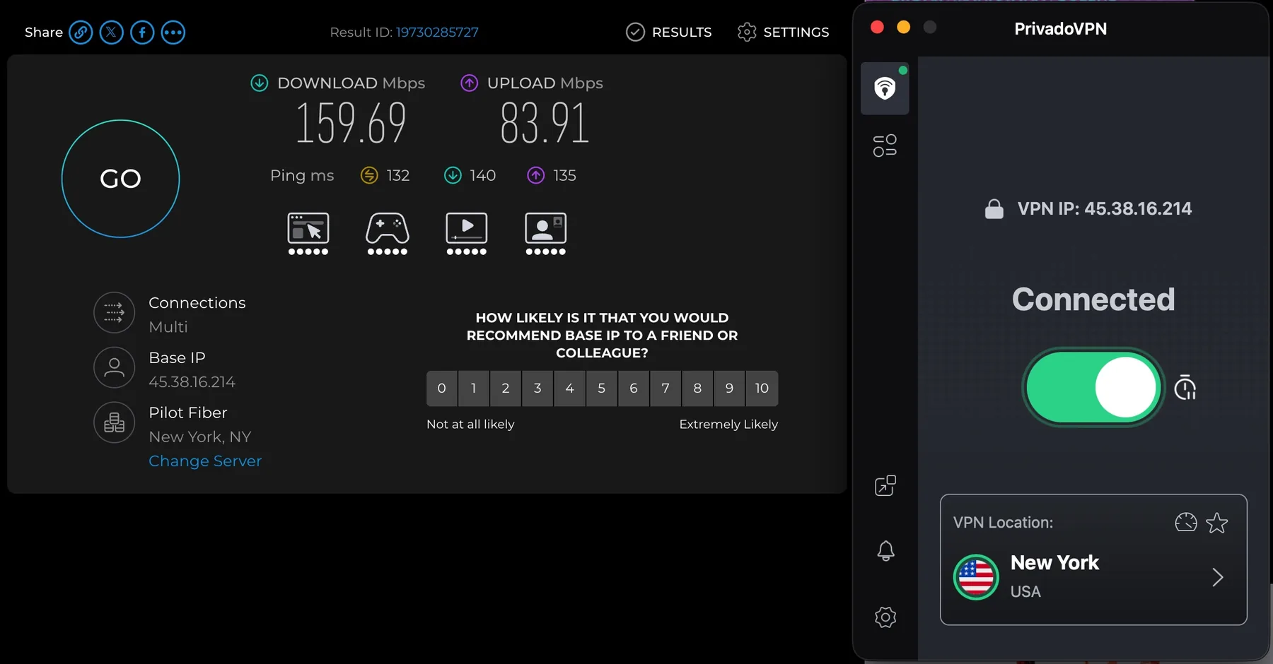Favorite the New York location star
The image size is (1273, 664).
pyautogui.click(x=1217, y=523)
